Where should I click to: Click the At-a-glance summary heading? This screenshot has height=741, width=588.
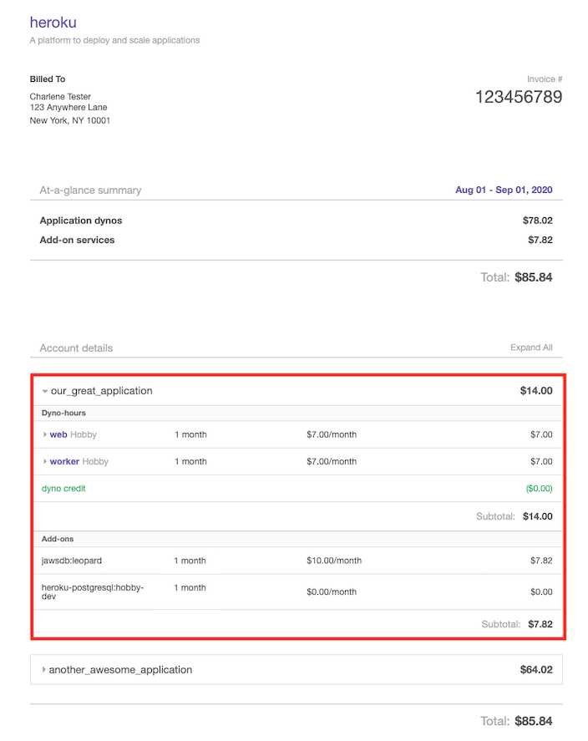(x=90, y=190)
